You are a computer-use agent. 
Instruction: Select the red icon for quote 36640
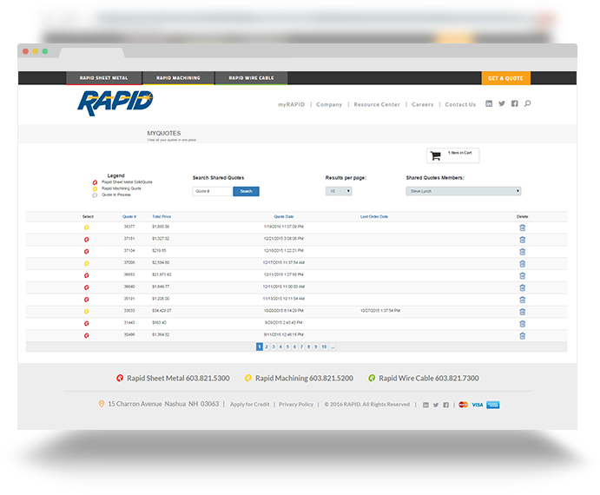(87, 287)
